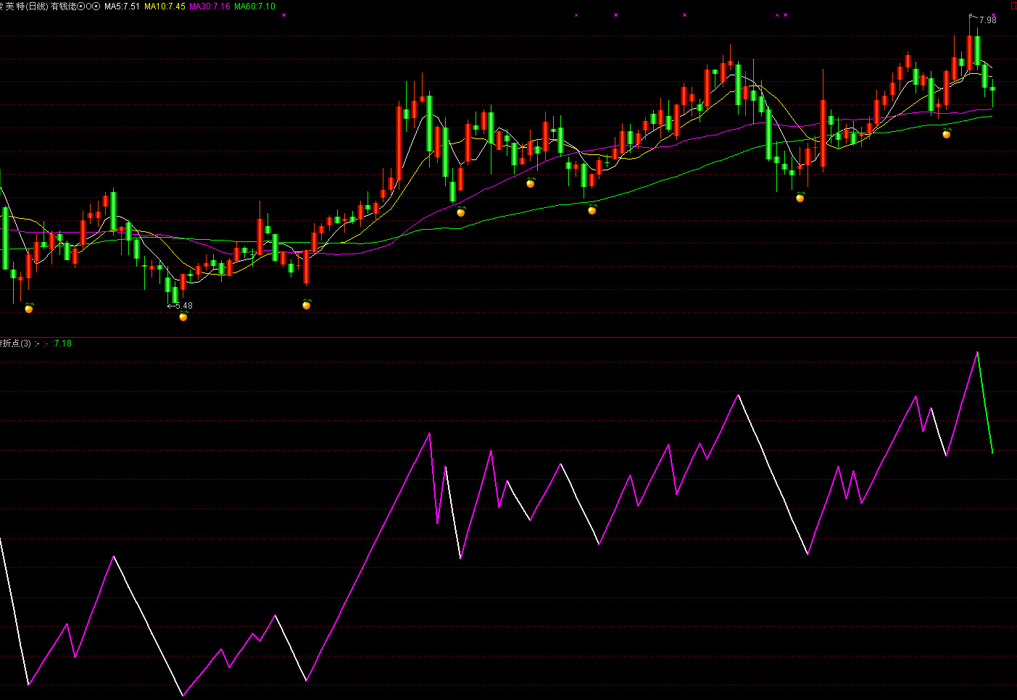The image size is (1017, 700).
Task: Select the rightmost peach signal marker
Action: [947, 133]
